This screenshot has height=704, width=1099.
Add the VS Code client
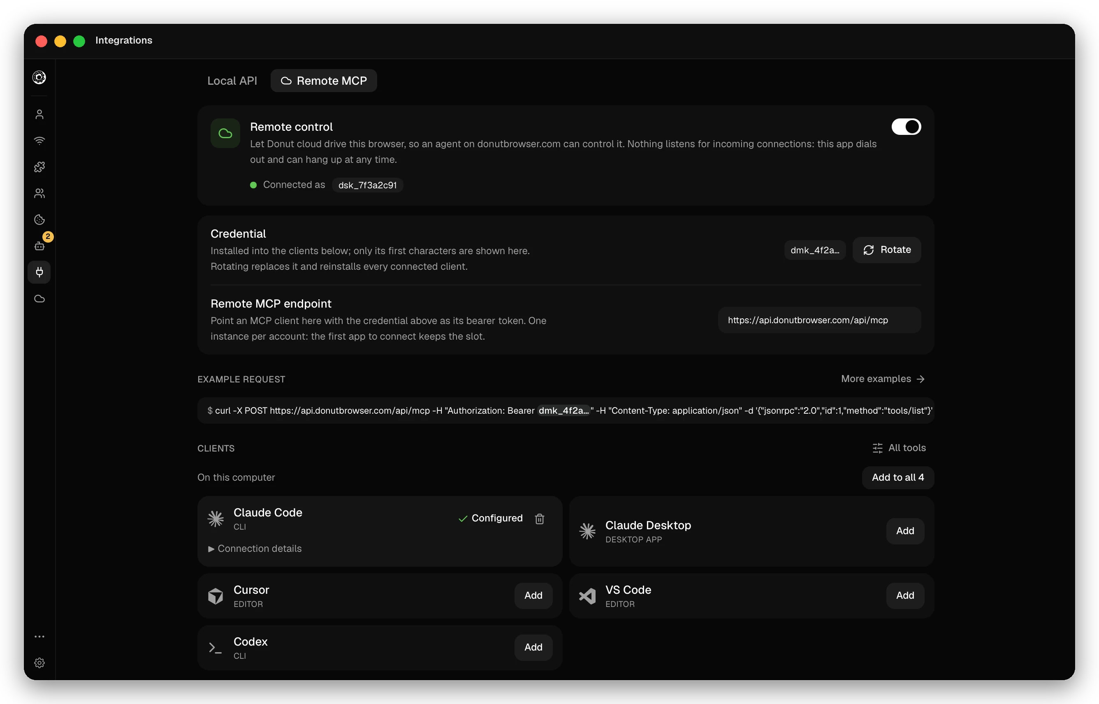click(x=905, y=595)
